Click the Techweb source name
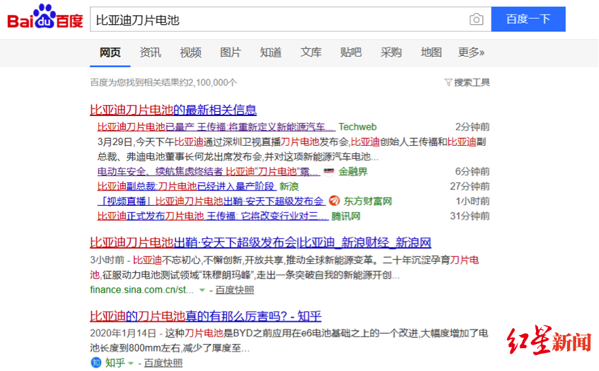The width and height of the screenshot is (599, 371). click(x=358, y=126)
